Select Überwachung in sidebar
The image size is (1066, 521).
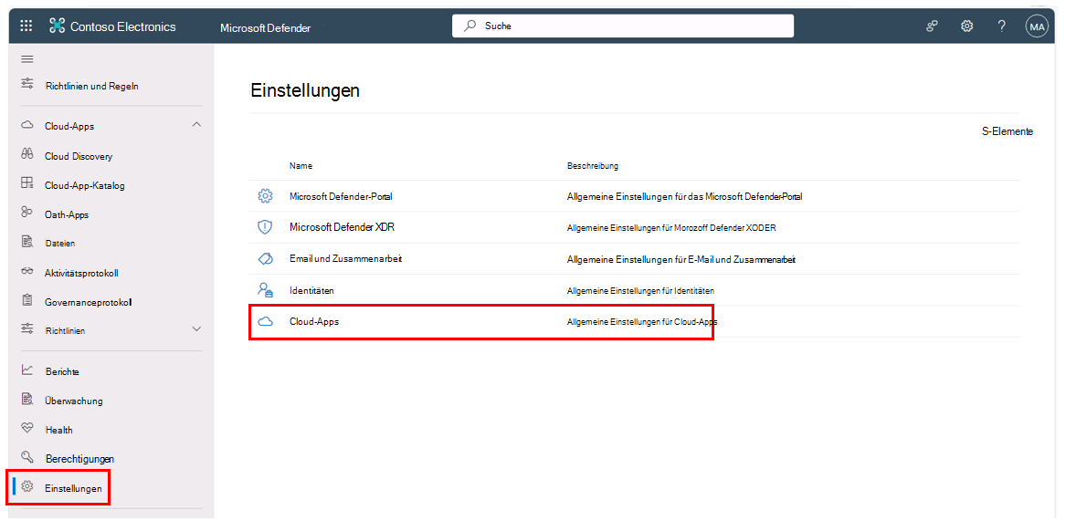click(x=73, y=401)
